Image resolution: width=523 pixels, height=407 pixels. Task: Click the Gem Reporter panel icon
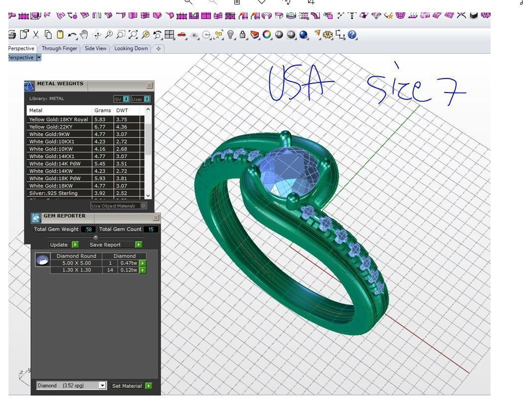36,218
